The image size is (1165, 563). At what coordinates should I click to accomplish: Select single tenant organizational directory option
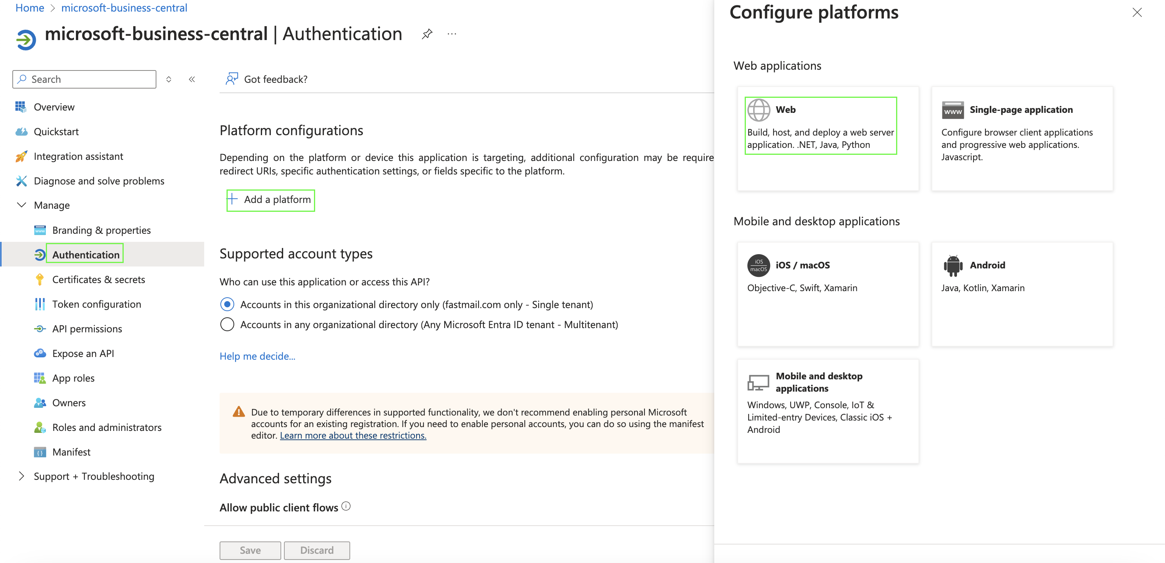[227, 304]
